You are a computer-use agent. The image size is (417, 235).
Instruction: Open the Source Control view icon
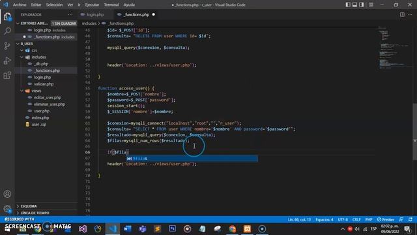[x=7, y=46]
